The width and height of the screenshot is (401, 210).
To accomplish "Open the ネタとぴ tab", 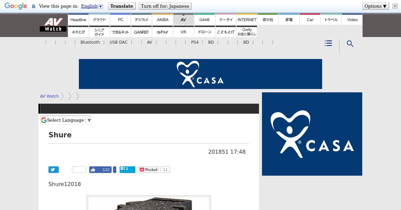I will coord(78,32).
